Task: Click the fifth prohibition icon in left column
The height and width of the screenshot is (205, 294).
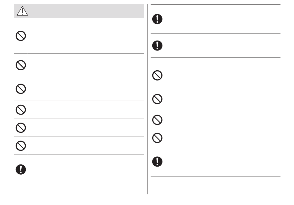Action: click(21, 128)
